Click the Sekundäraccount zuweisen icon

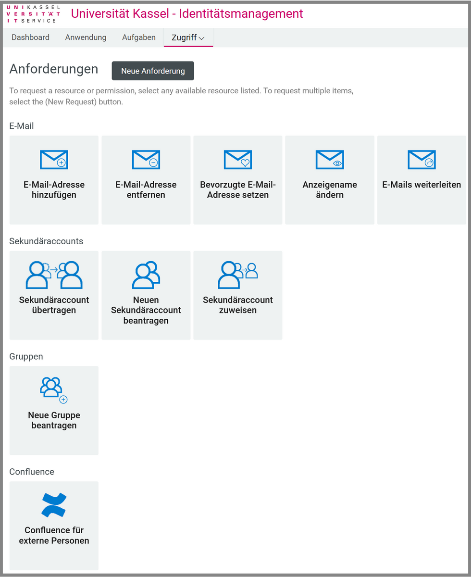coord(238,275)
